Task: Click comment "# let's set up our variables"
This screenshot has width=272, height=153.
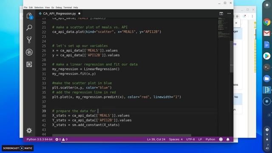Action: (x=80, y=46)
